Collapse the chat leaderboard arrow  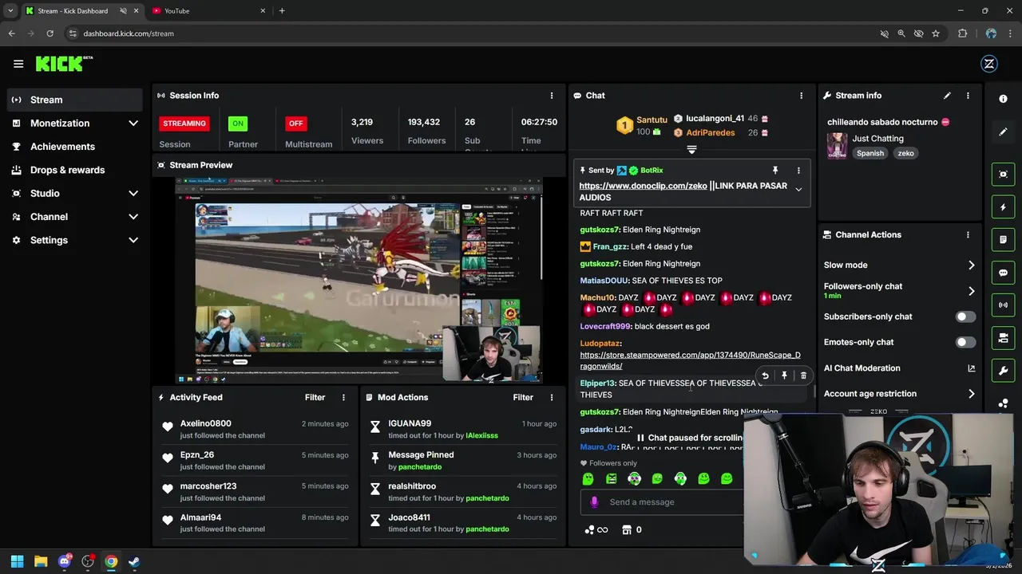point(691,150)
